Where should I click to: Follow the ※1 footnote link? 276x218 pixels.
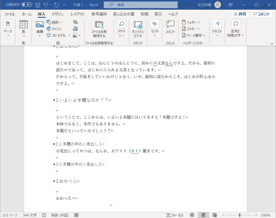[134, 151]
